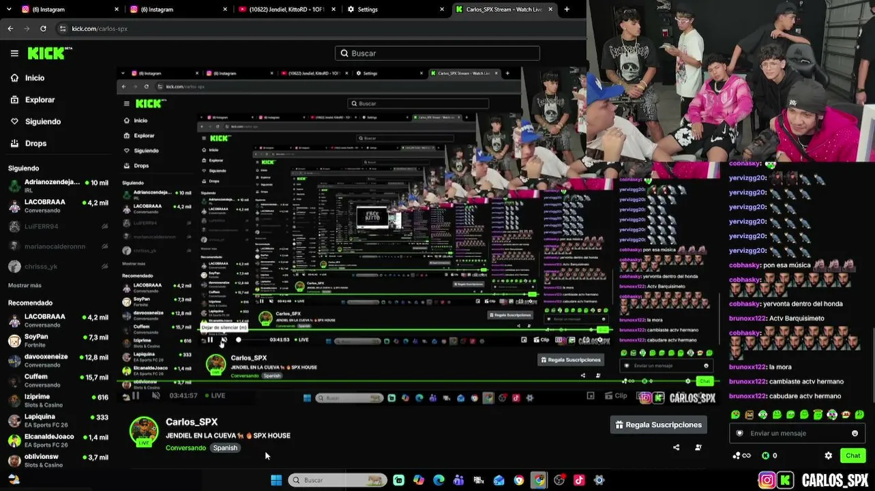Open Microsoft Edge from the taskbar

click(439, 480)
